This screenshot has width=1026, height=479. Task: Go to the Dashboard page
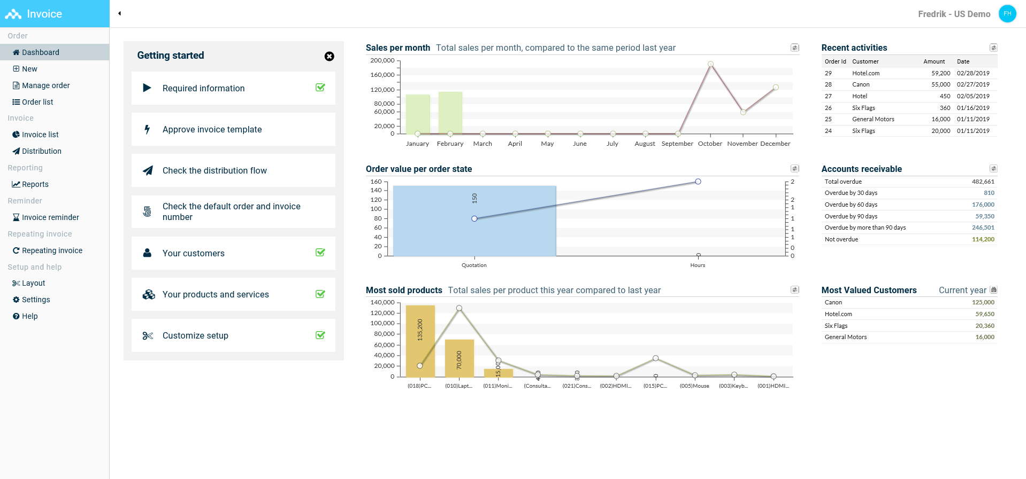click(55, 52)
